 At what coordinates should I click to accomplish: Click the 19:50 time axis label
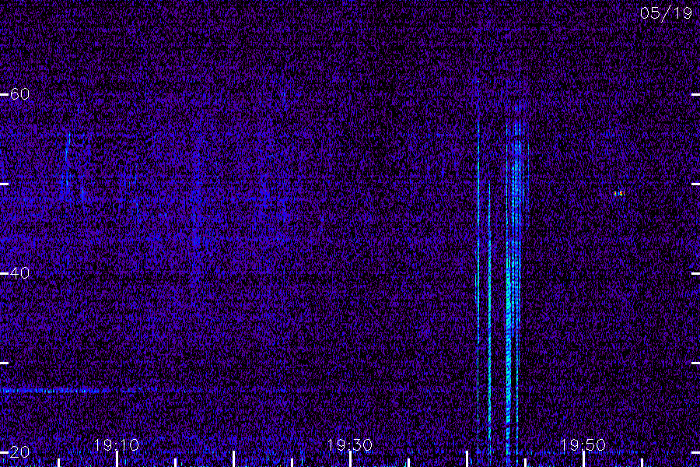coord(583,444)
